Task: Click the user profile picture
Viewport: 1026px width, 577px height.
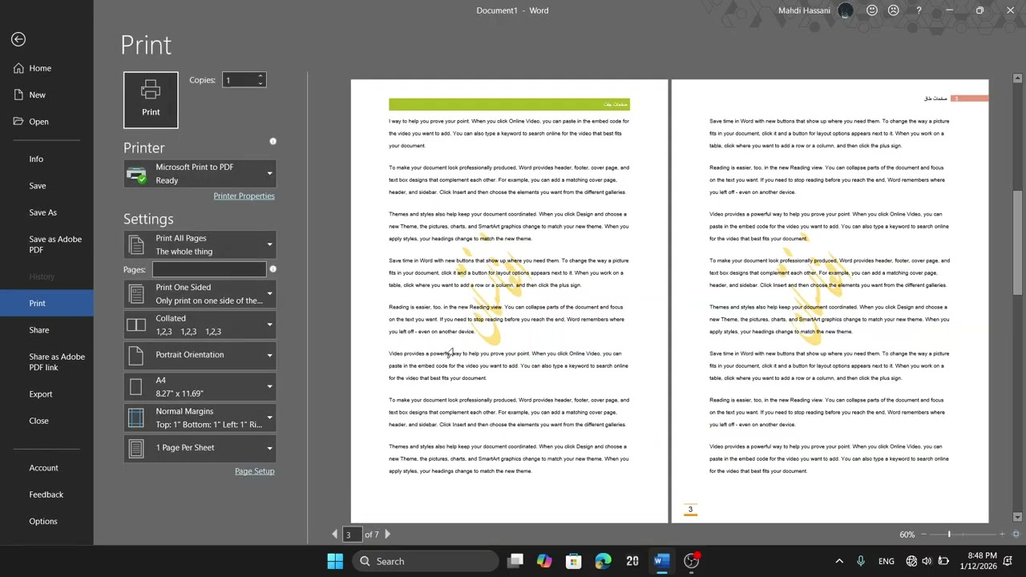Action: coord(846,10)
